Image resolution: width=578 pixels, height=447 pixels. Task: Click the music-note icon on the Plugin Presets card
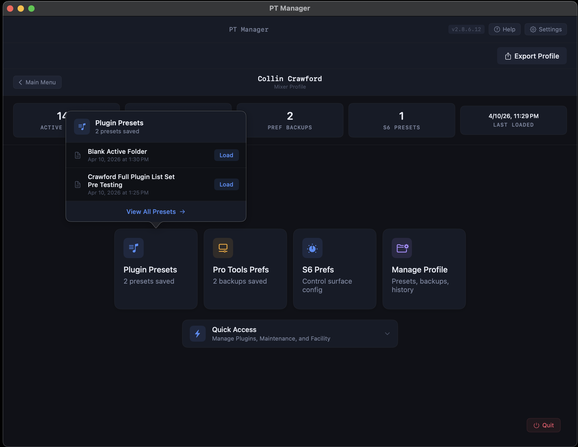pyautogui.click(x=134, y=248)
